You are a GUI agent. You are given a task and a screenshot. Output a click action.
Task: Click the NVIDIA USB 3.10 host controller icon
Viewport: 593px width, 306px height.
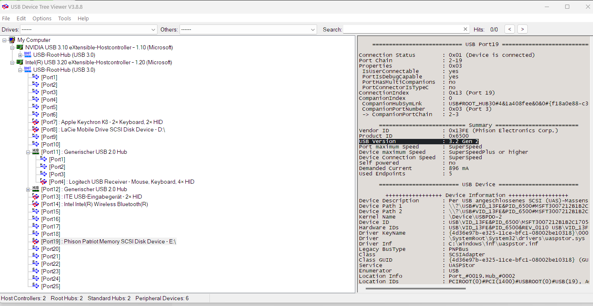pos(20,48)
